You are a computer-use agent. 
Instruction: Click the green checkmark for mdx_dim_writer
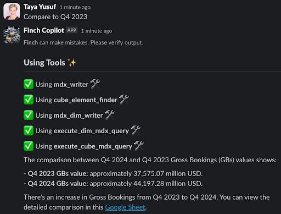pos(29,115)
